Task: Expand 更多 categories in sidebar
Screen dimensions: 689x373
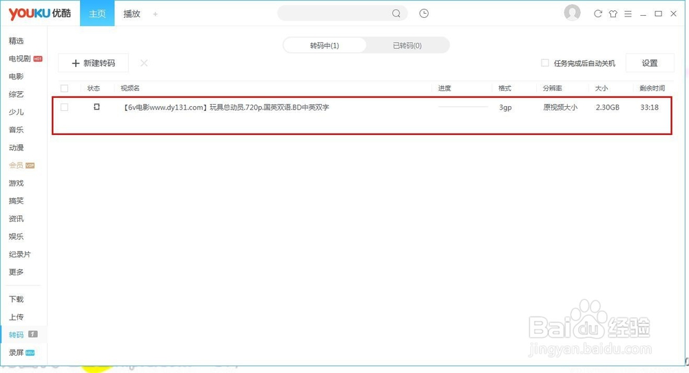Action: [17, 272]
